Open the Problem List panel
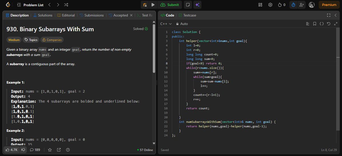Viewport: 342px width, 156px height. coord(30,5)
